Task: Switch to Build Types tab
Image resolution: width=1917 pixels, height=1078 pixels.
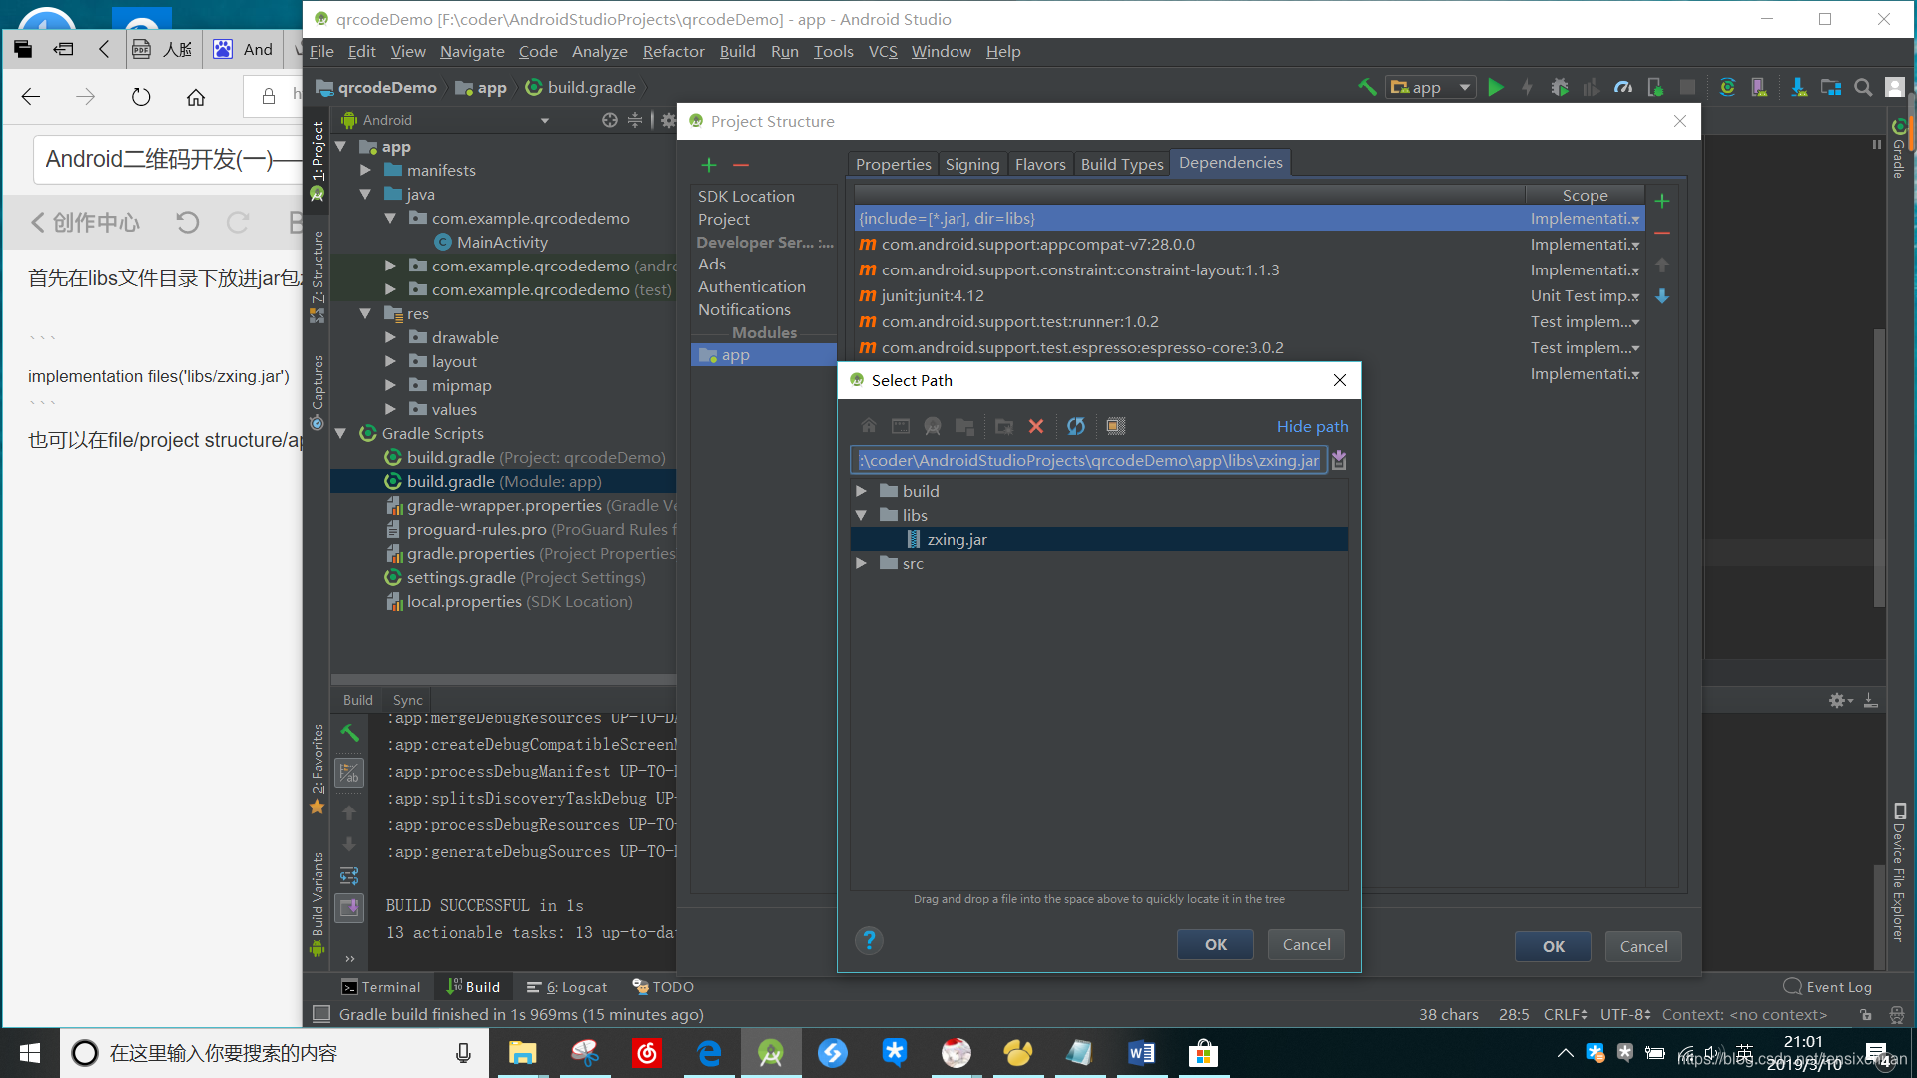Action: (1122, 164)
